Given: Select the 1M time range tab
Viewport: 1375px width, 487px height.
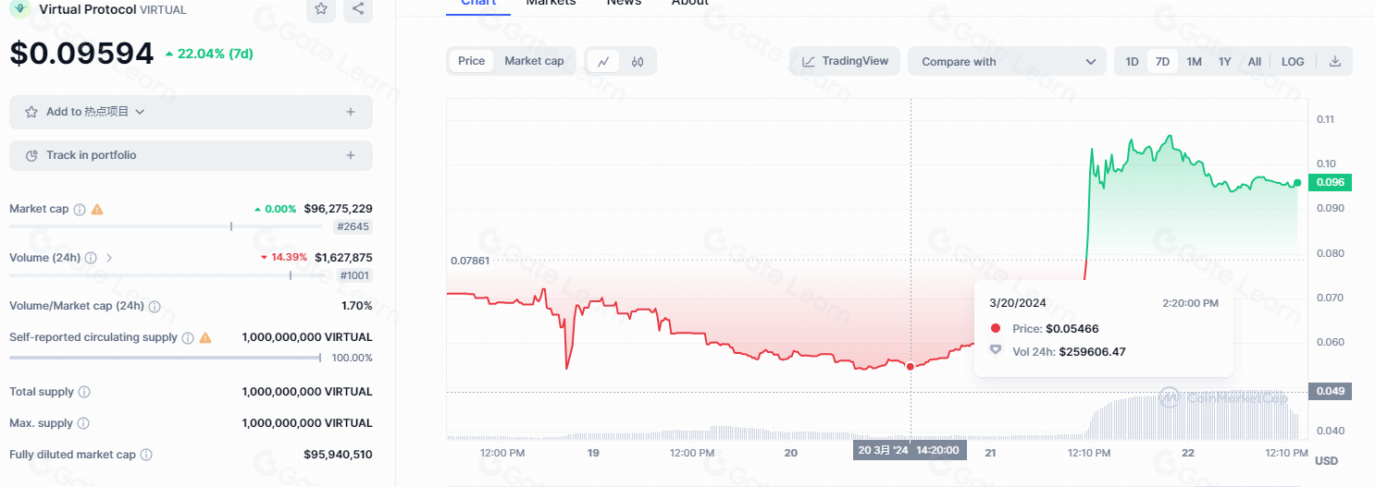Looking at the screenshot, I should [1194, 62].
